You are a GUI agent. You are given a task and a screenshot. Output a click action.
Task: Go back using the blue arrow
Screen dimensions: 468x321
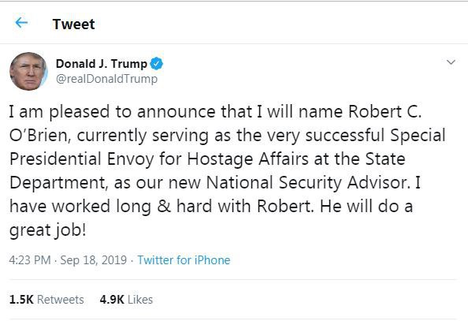point(21,23)
